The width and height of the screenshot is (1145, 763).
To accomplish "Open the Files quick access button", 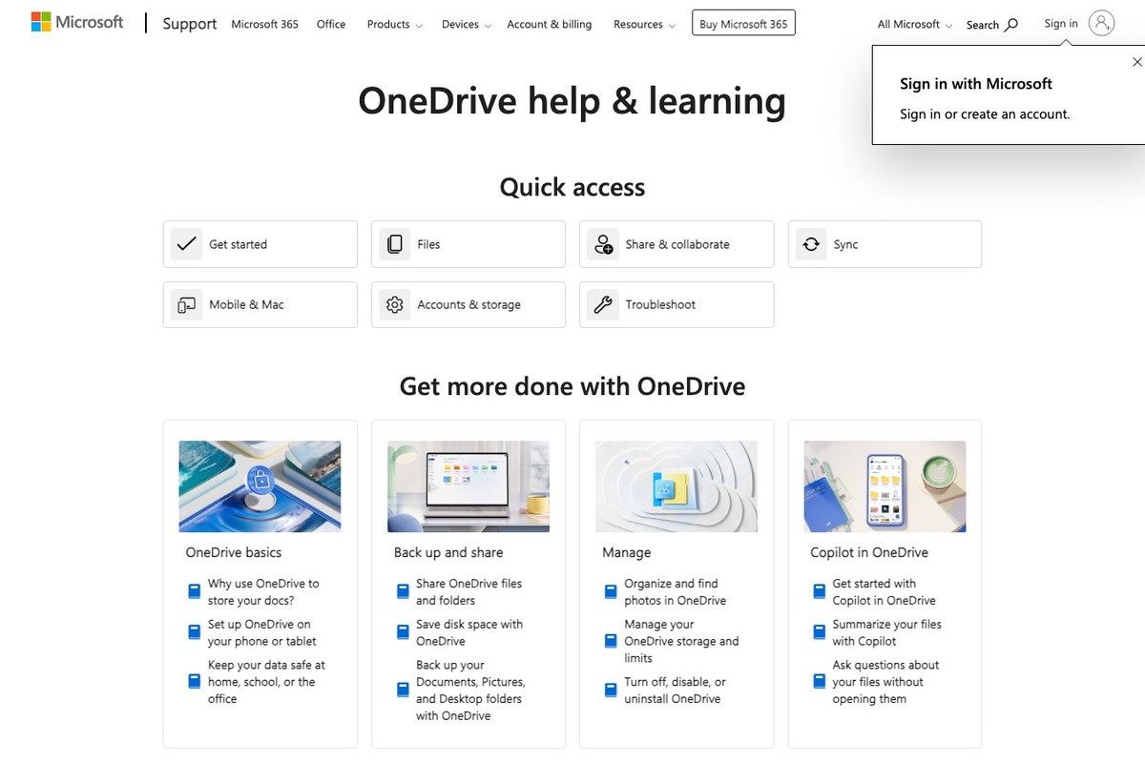I will click(468, 244).
